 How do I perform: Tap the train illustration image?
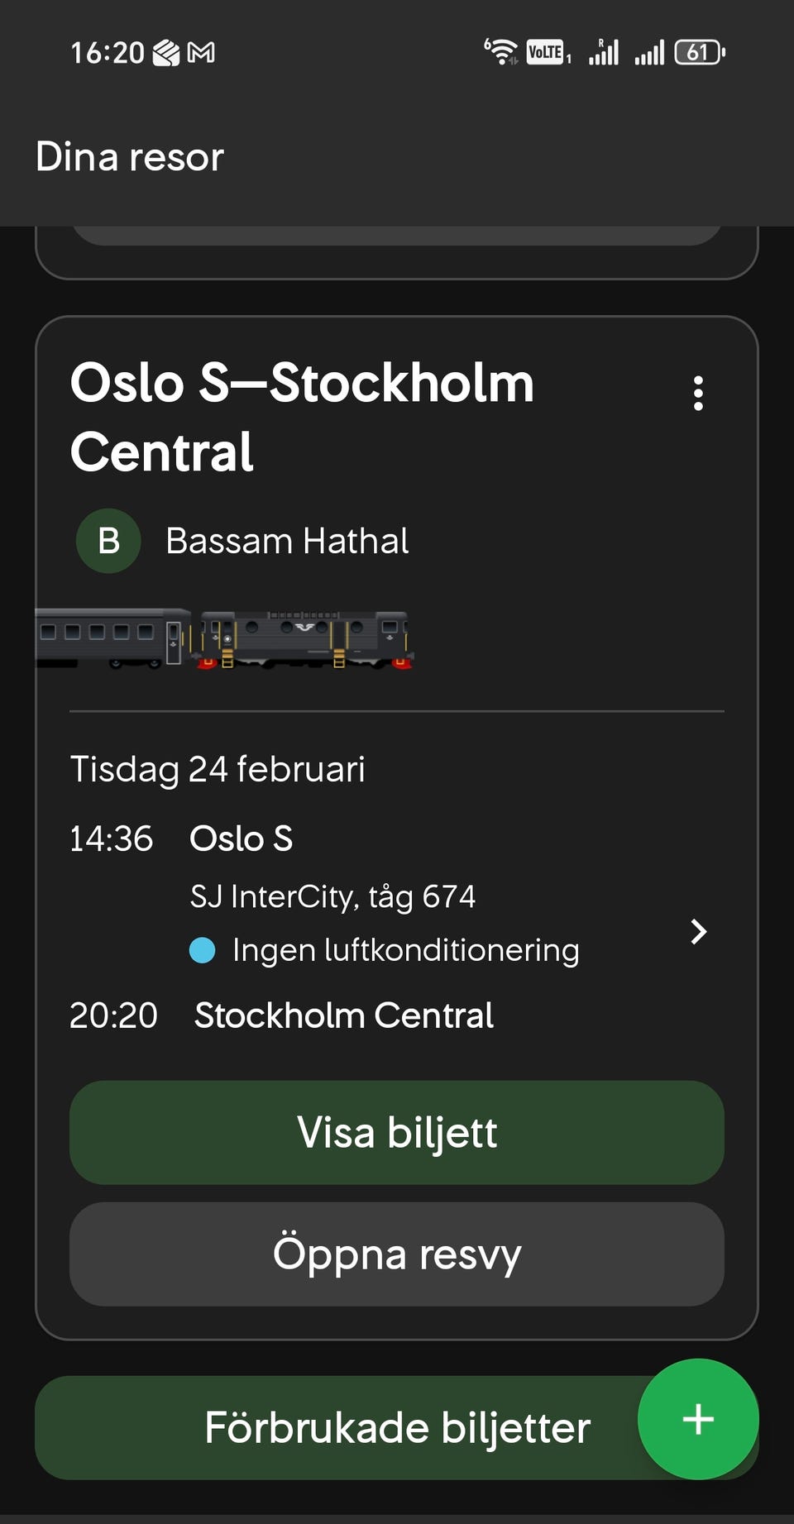[x=225, y=639]
